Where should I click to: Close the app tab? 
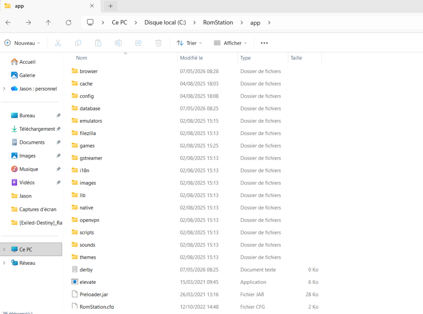pyautogui.click(x=92, y=6)
